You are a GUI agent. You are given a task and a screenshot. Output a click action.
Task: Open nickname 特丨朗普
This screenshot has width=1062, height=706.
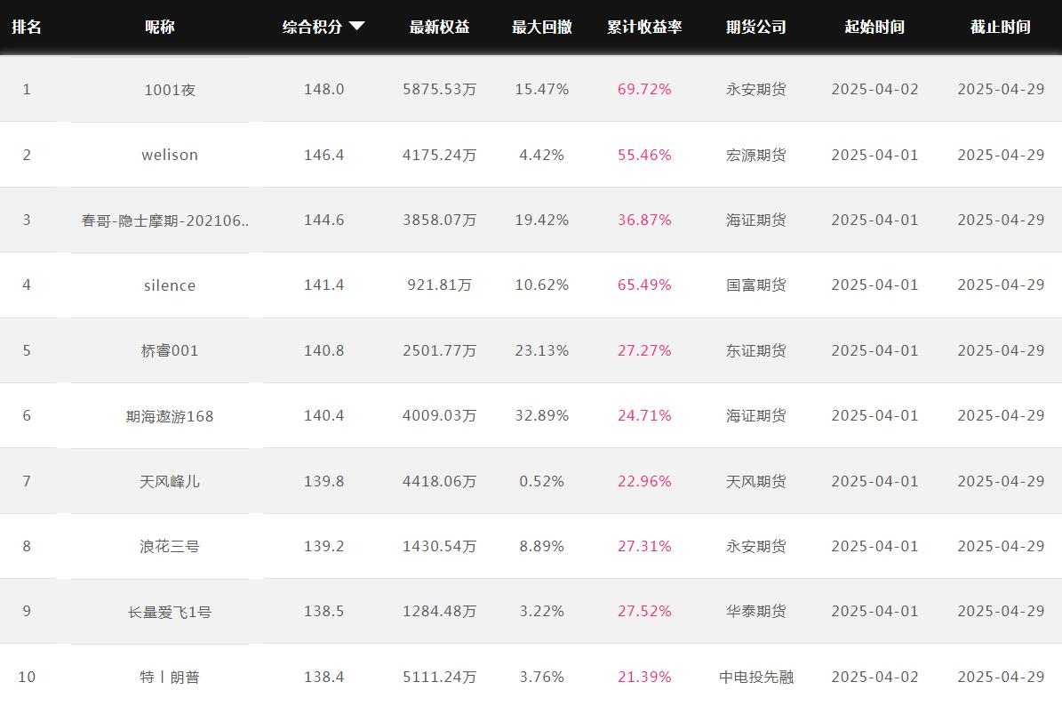[170, 677]
